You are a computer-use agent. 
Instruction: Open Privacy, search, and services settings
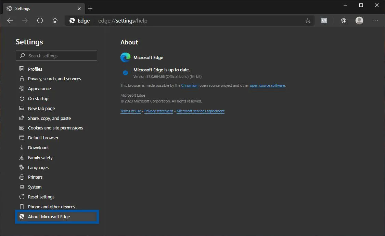[54, 79]
